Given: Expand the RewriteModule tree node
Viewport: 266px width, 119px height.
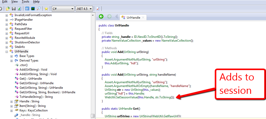Looking at the screenshot, I should 7,38.
